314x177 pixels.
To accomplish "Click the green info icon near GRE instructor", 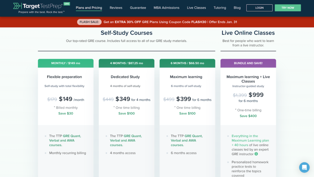I will [x=256, y=154].
